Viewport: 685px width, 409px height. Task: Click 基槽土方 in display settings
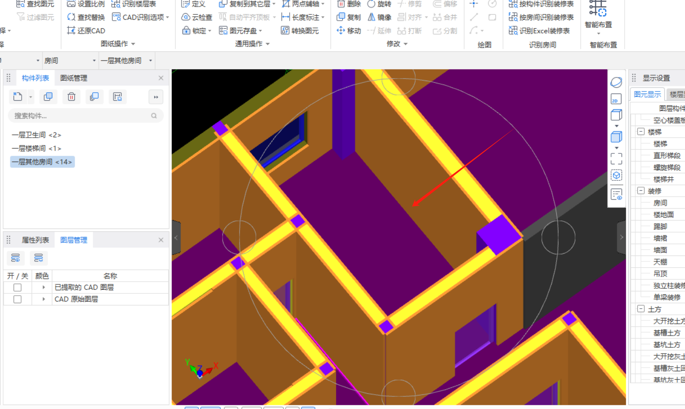(667, 333)
